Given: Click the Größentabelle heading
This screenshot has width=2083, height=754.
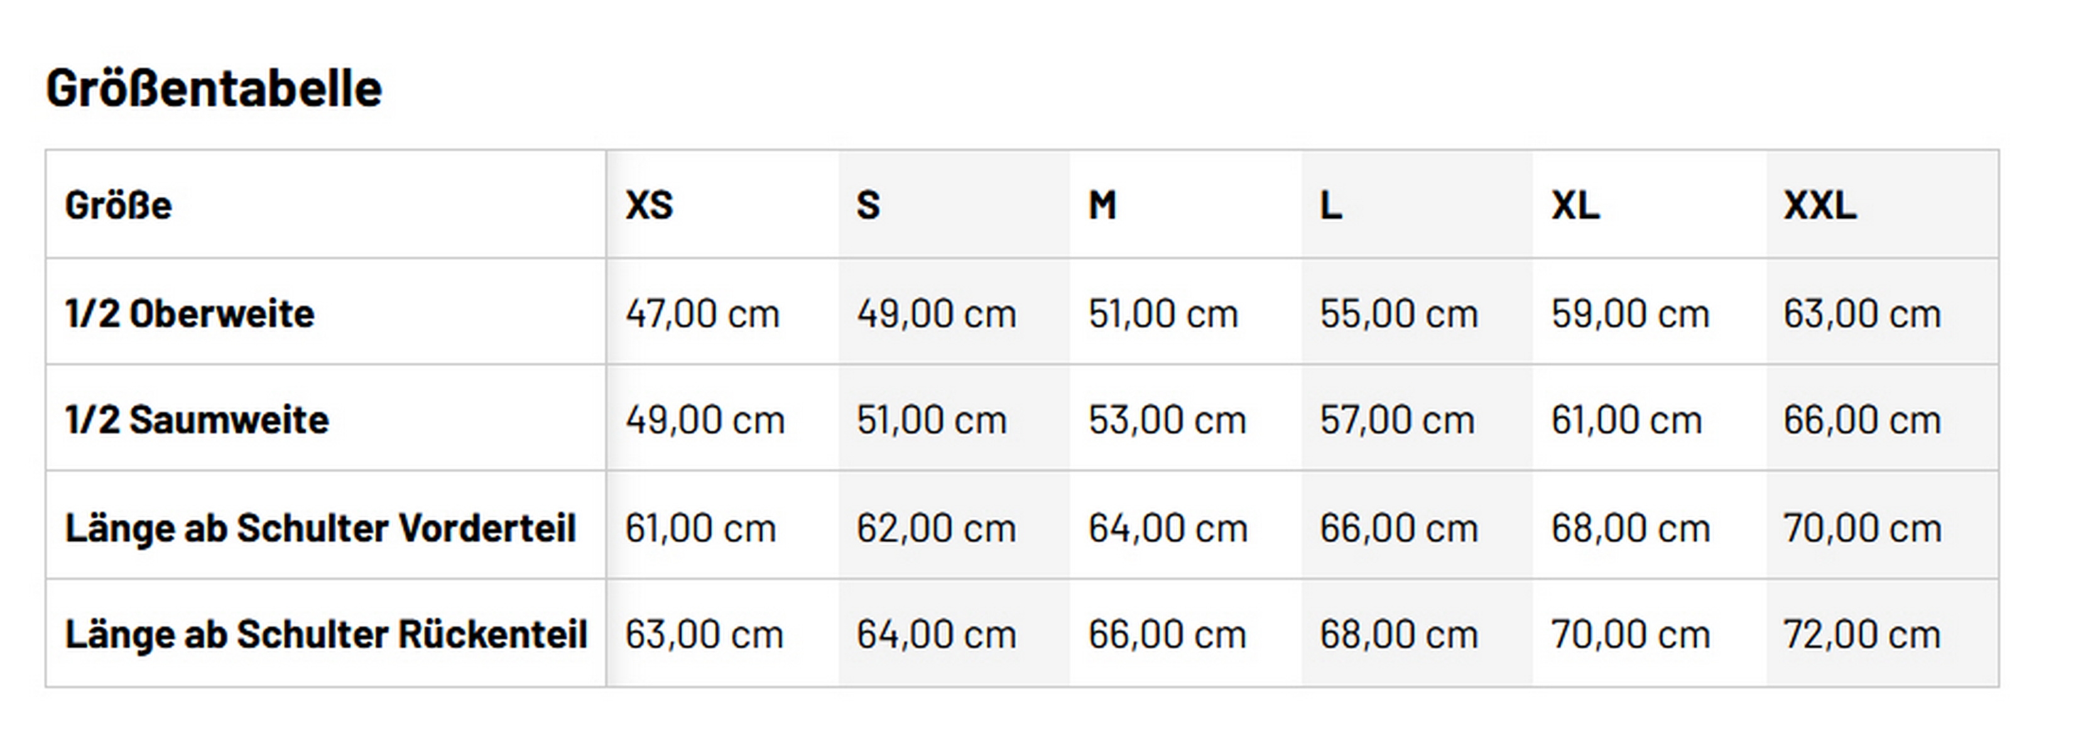Looking at the screenshot, I should [214, 88].
